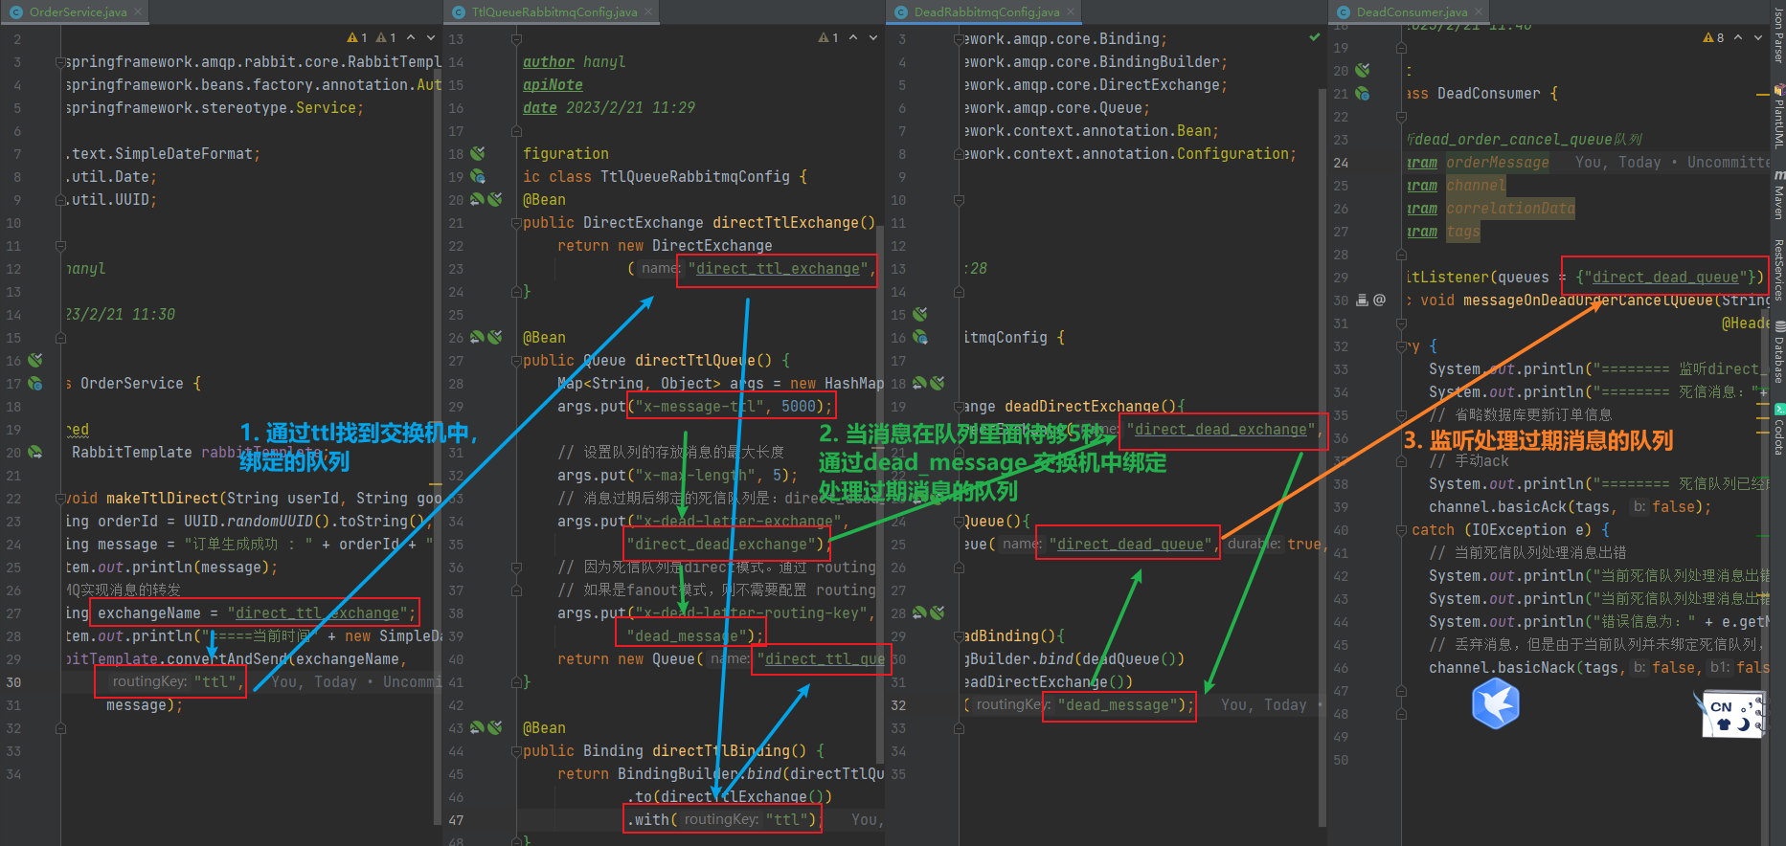Open warning count in TtlQueueRabbitmqConfig editor

(x=829, y=37)
